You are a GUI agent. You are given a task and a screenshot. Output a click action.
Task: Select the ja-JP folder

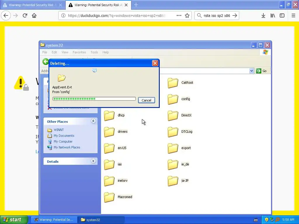[x=178, y=181]
